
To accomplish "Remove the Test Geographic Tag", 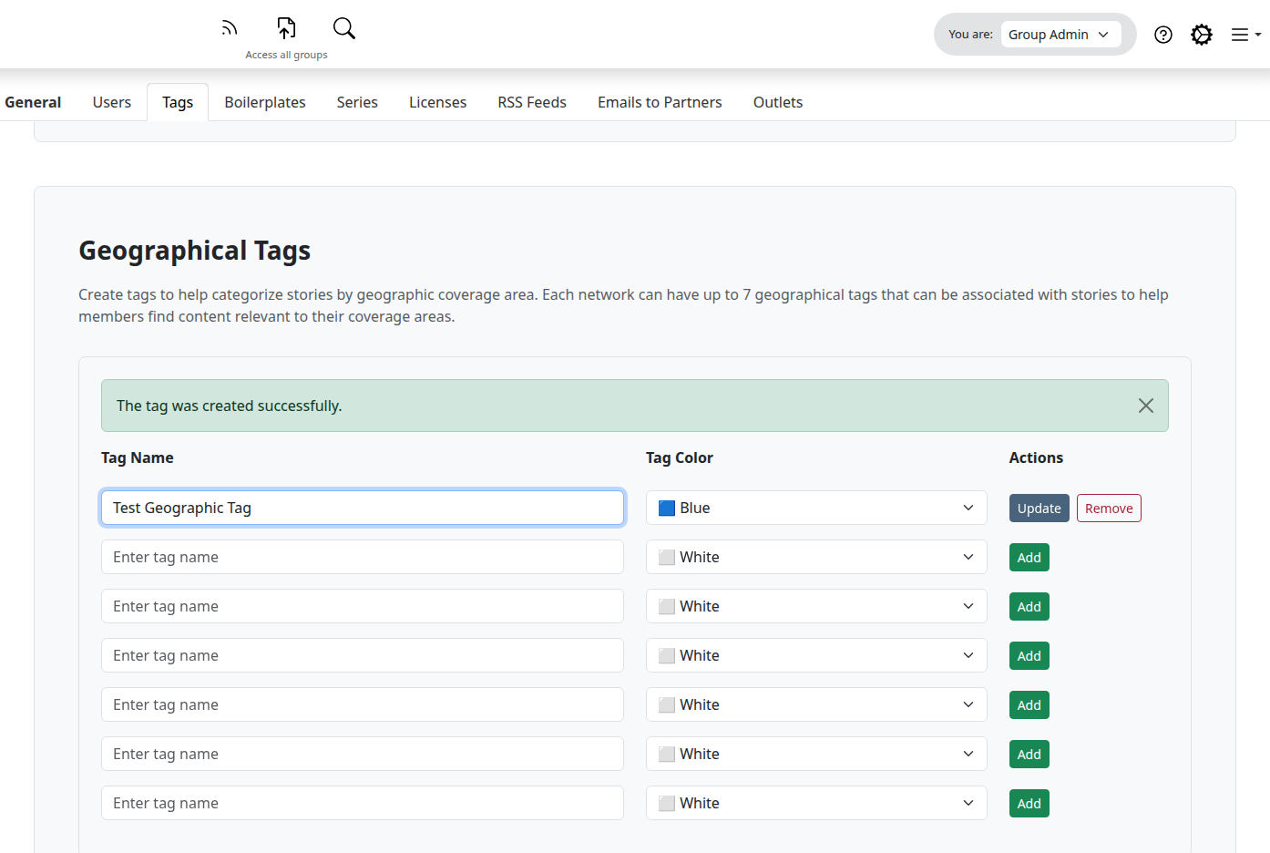I will [x=1109, y=509].
